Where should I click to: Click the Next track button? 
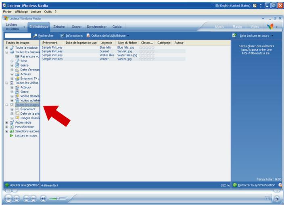pos(33,199)
